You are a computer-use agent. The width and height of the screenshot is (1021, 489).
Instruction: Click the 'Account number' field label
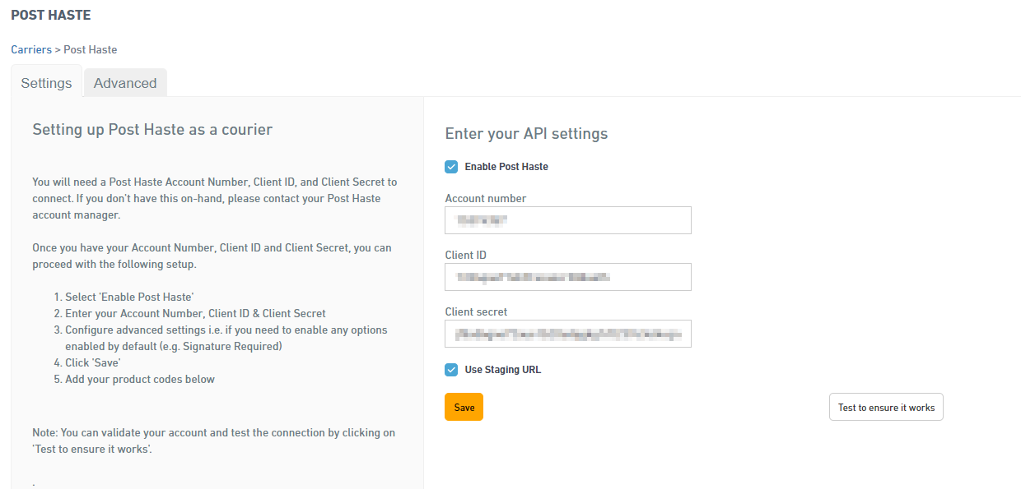click(x=486, y=198)
